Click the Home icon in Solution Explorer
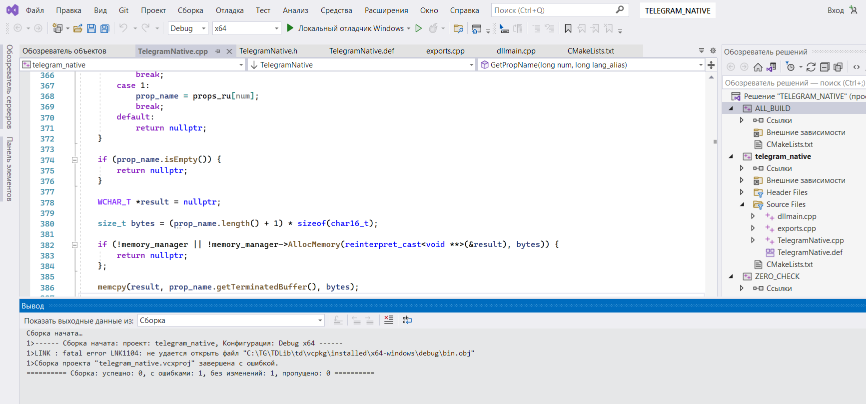The height and width of the screenshot is (404, 866). [x=758, y=67]
